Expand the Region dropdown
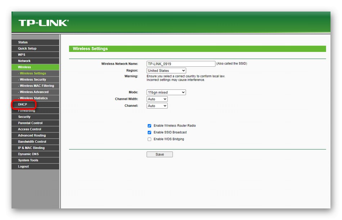The width and height of the screenshot is (342, 220). pyautogui.click(x=166, y=71)
